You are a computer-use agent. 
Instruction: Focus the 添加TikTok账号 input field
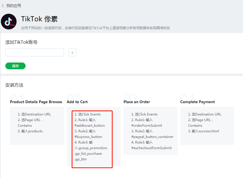coord(35,52)
